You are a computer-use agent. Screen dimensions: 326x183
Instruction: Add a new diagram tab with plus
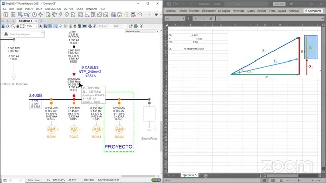[41, 21]
